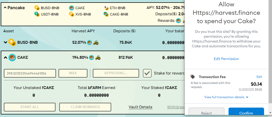
Task: Click the CAKE-BNB token icon
Action: pyautogui.click(x=106, y=14)
